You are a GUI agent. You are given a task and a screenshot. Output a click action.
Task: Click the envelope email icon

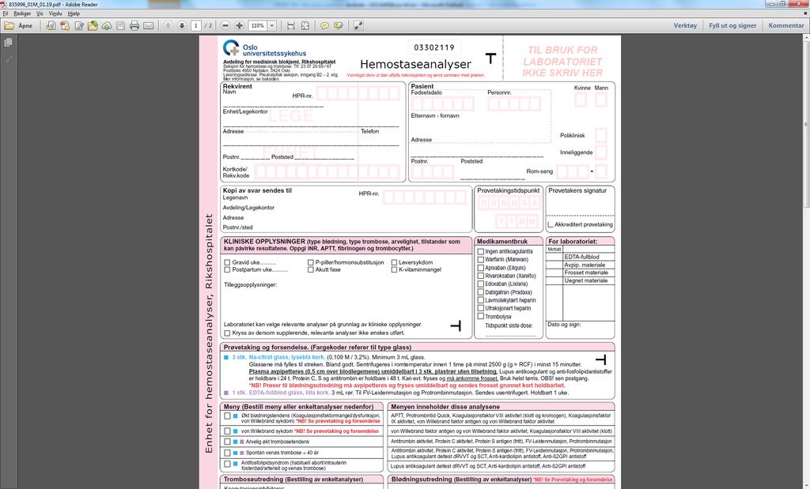coord(148,25)
